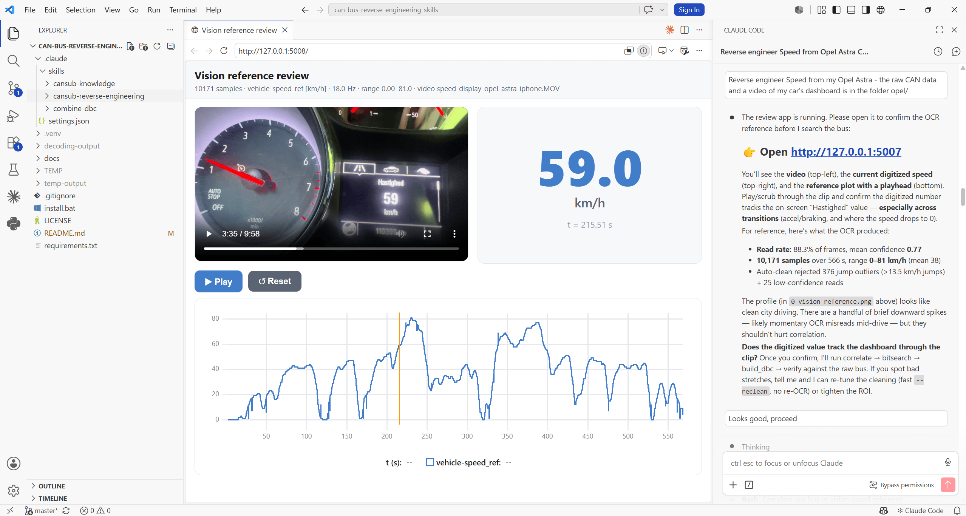Toggle vehicle-speed_ref series checkbox
The height and width of the screenshot is (516, 966).
[430, 462]
